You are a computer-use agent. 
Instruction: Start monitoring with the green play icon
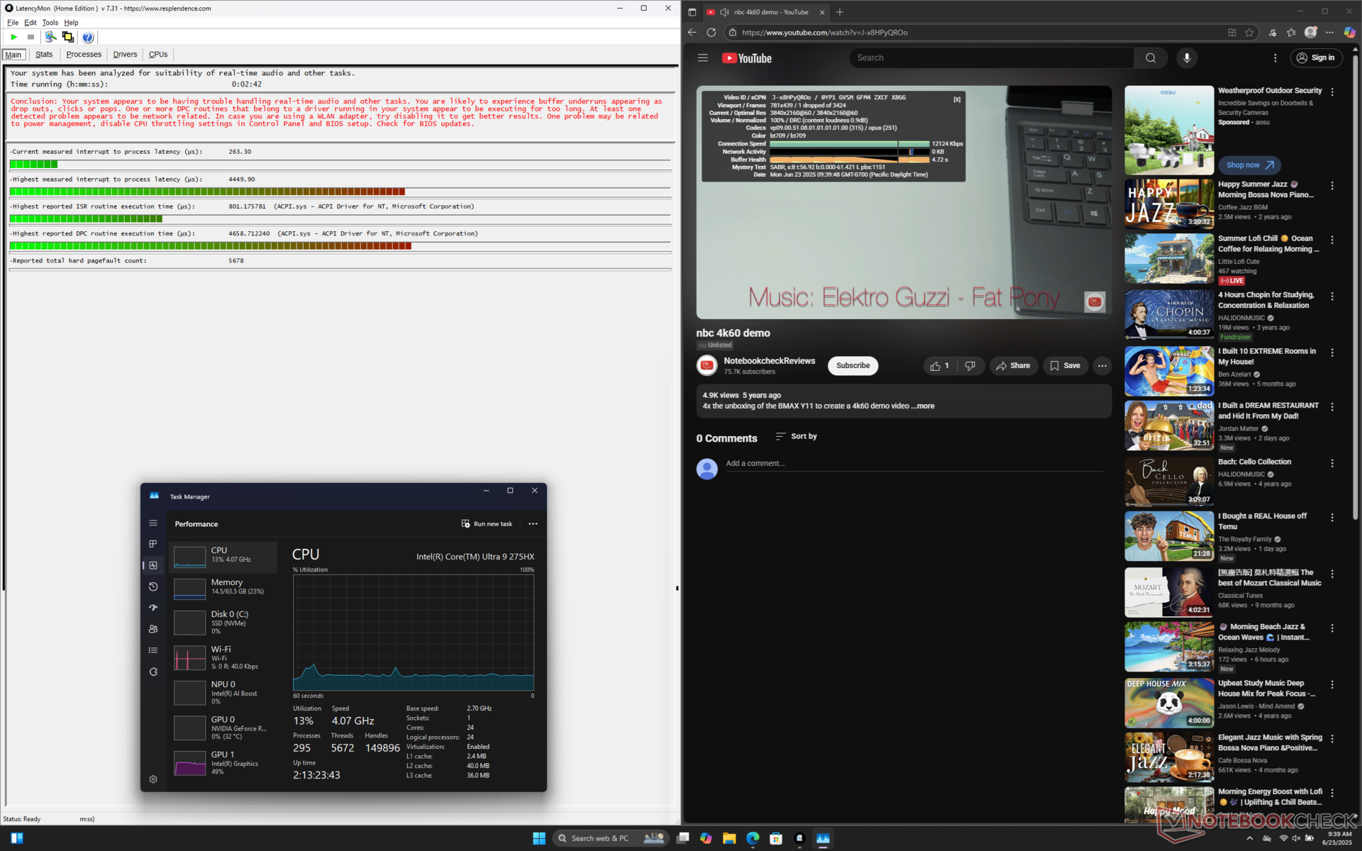[13, 37]
